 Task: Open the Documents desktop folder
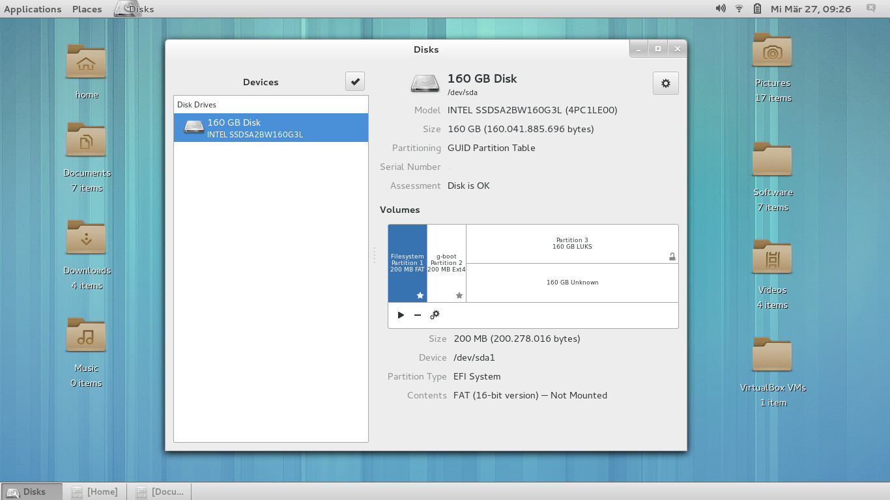[x=86, y=139]
